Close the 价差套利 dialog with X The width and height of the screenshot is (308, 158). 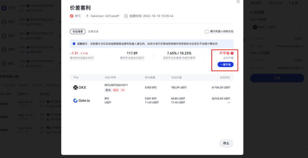[238, 2]
